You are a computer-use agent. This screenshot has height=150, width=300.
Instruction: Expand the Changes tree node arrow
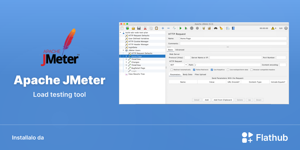point(126,62)
